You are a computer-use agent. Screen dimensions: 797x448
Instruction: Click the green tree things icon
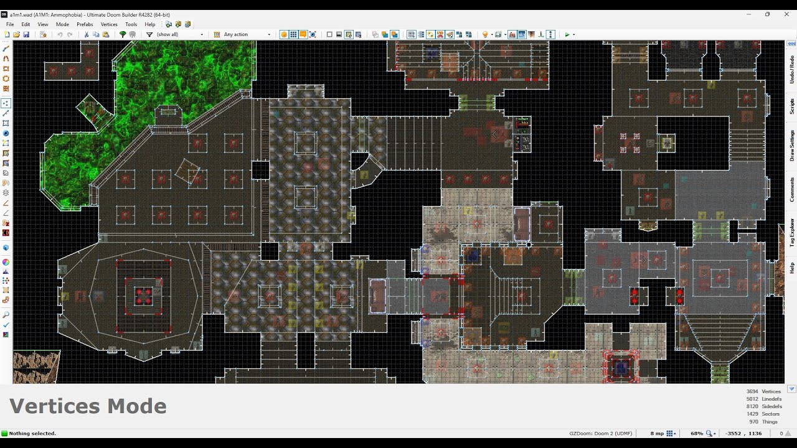(123, 34)
